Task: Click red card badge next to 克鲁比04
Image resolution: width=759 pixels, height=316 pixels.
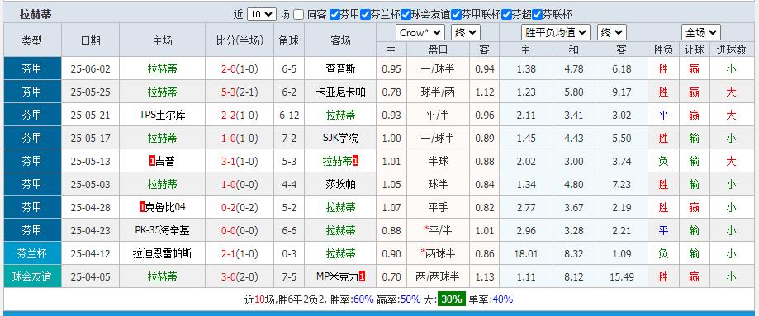Action: (x=142, y=208)
